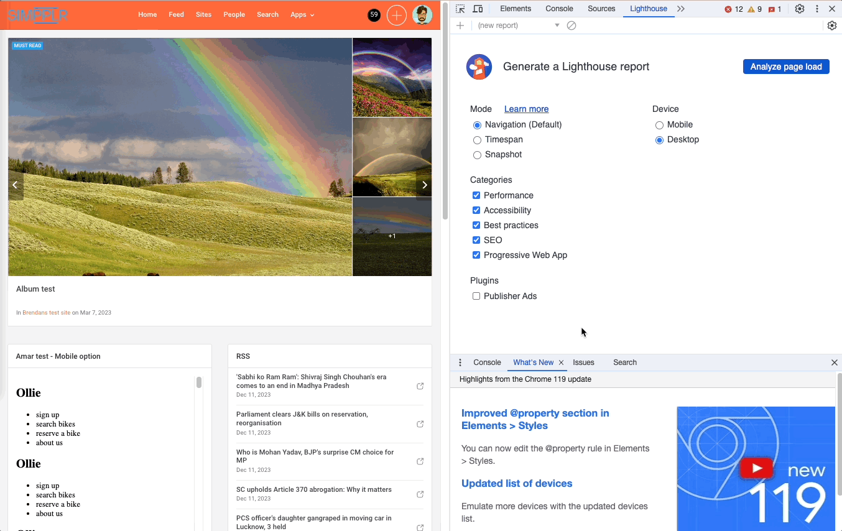Open Lighthouse settings gear icon
Image resolution: width=842 pixels, height=531 pixels.
click(831, 25)
